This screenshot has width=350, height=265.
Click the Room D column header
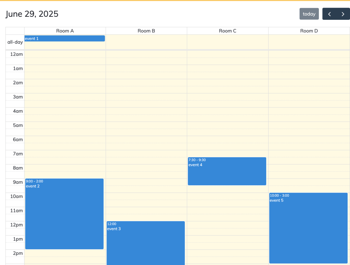[x=309, y=31]
